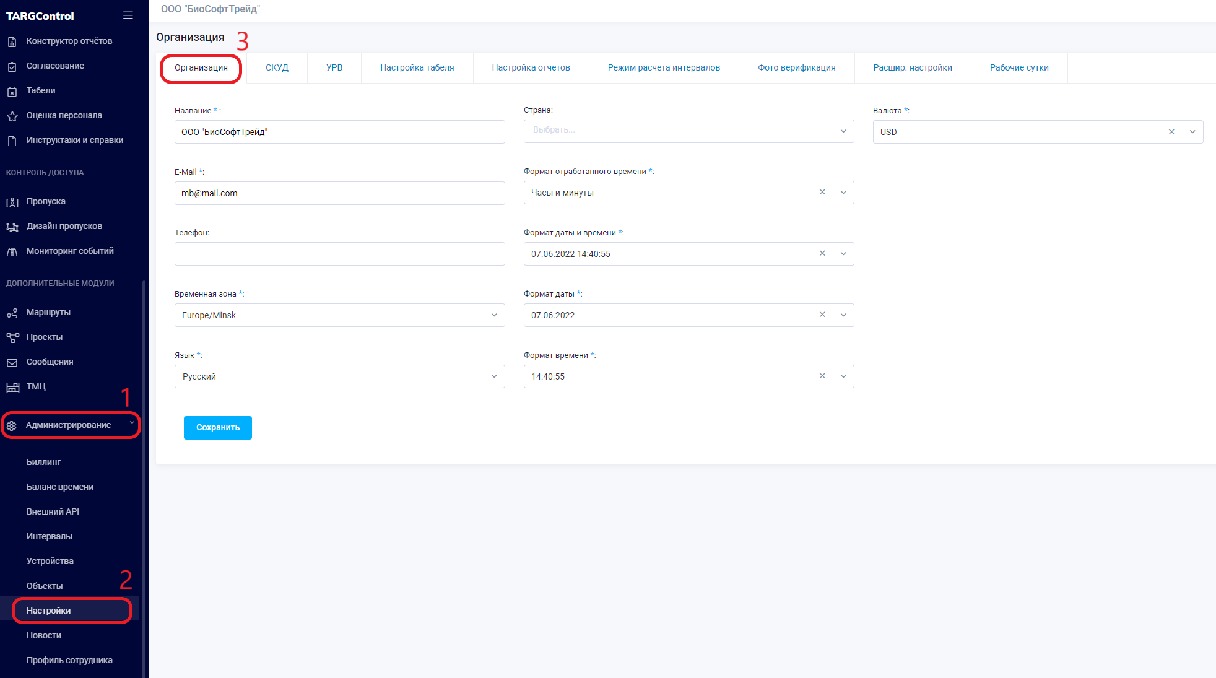Switch to the УРВ tab
Screen dimensions: 1216x678
click(334, 68)
